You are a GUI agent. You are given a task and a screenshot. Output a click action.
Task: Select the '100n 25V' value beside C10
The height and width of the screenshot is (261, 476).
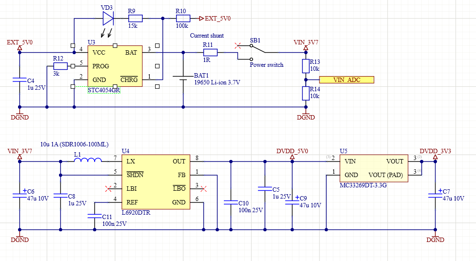tap(251, 210)
